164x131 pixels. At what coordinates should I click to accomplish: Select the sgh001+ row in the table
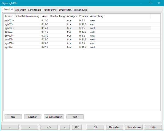[x=9, y=20]
